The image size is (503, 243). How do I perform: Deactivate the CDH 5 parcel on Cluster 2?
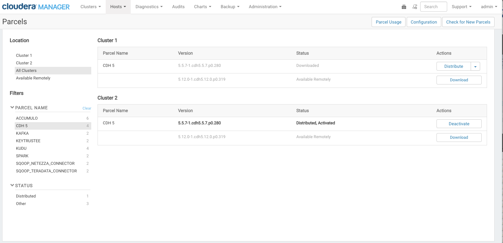pyautogui.click(x=459, y=124)
